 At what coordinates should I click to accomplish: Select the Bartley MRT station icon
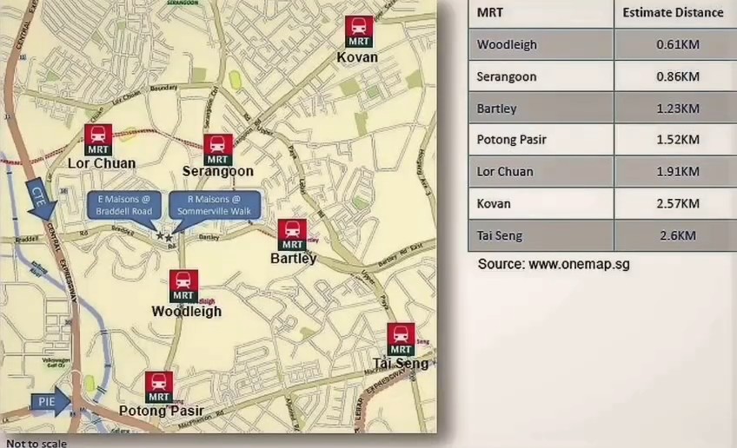tap(291, 234)
